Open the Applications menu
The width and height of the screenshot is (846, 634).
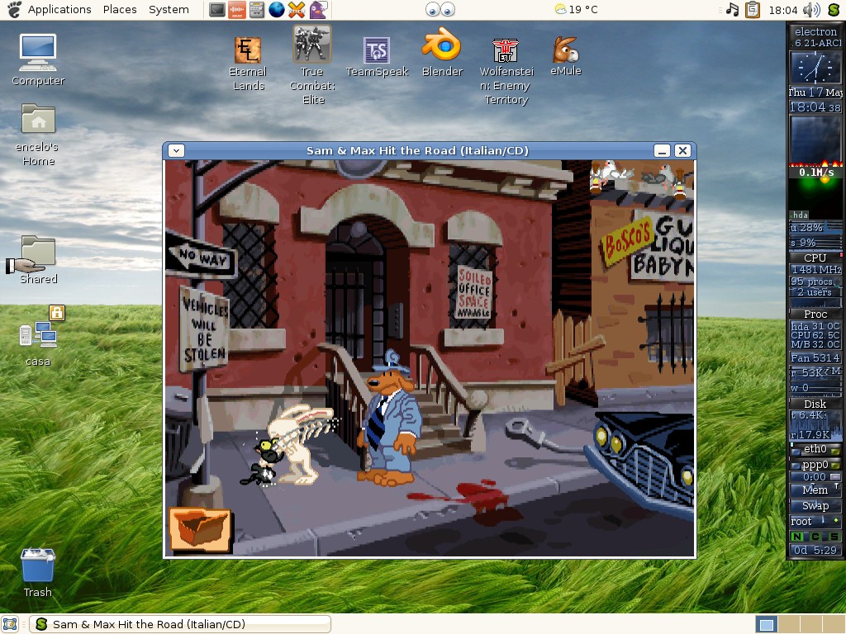(x=59, y=10)
